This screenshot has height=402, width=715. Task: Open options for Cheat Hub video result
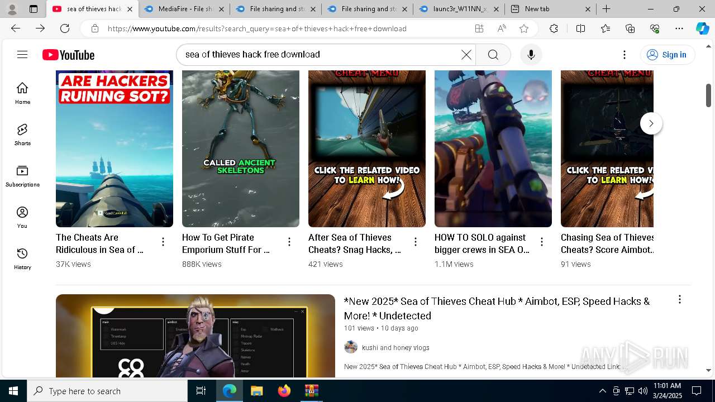tap(680, 300)
